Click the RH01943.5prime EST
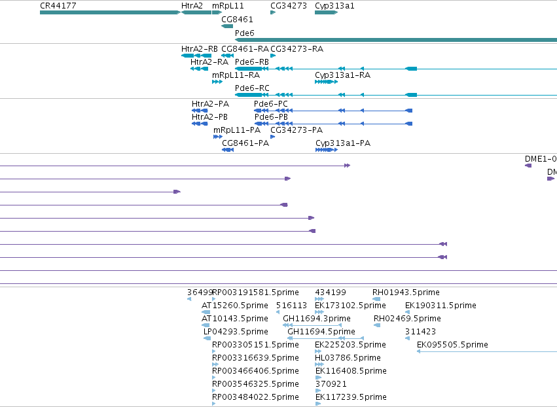 [x=376, y=299]
